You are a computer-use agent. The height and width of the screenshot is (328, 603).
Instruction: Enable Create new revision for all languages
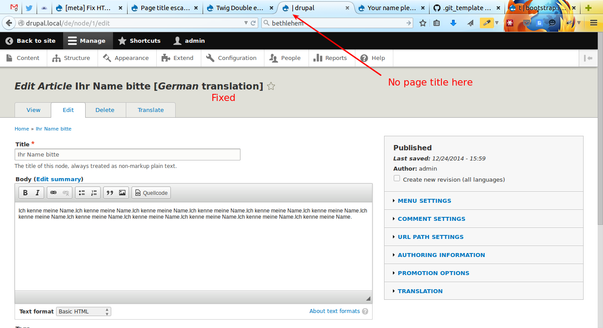396,178
